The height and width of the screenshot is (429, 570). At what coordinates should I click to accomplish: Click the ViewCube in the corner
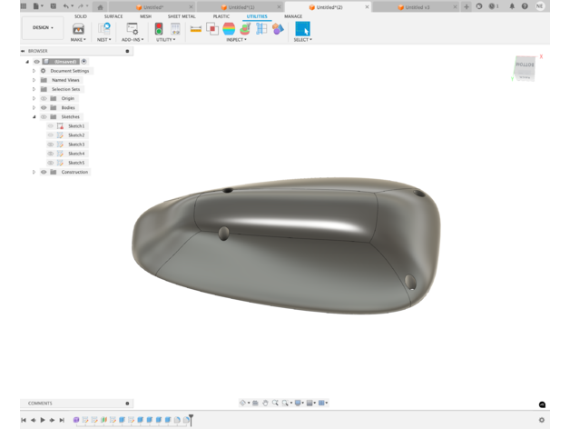pyautogui.click(x=525, y=66)
